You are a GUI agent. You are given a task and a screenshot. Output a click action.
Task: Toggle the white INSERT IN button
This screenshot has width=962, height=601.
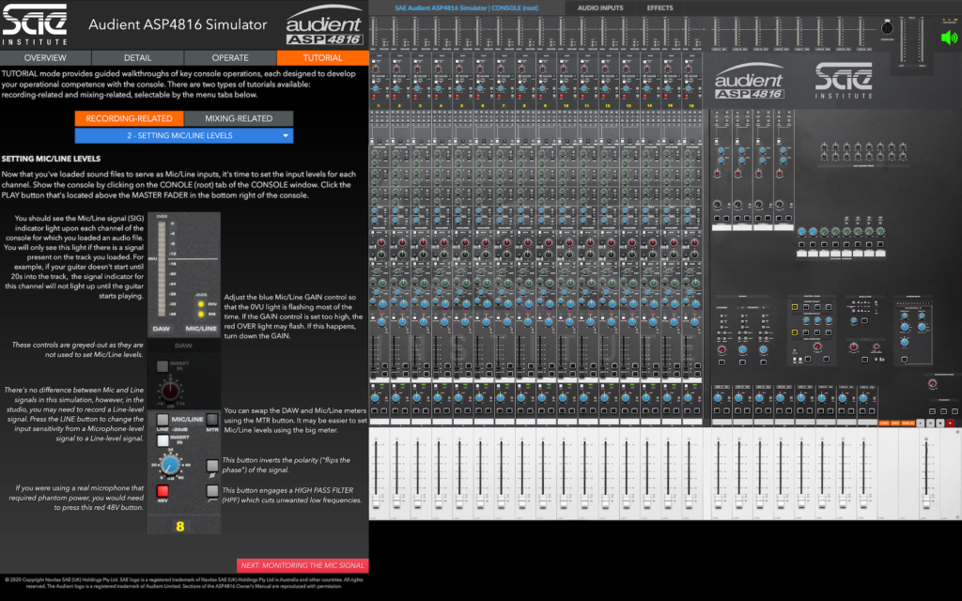163,439
